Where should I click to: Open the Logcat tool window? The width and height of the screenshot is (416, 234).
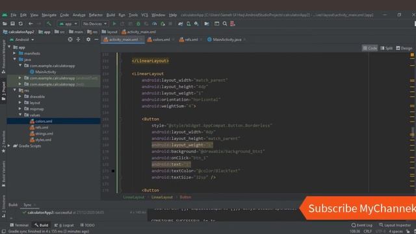pyautogui.click(x=64, y=226)
